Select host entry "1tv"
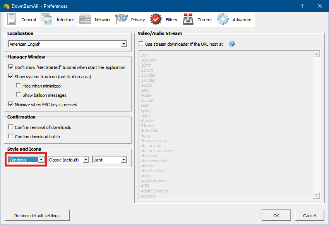The image size is (329, 225). (144, 55)
